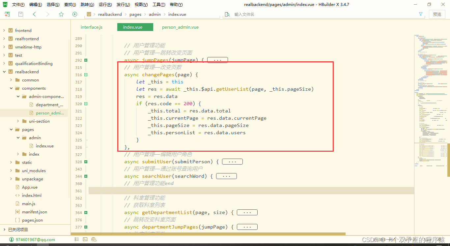The height and width of the screenshot is (246, 450).
Task: Click the file search icon before the filename input
Action: coord(227,14)
